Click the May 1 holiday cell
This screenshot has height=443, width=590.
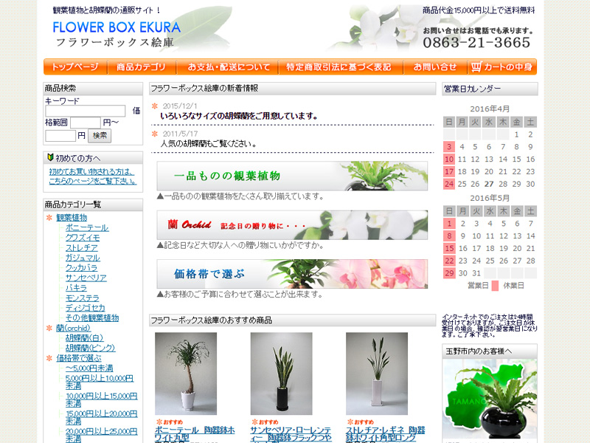(449, 224)
